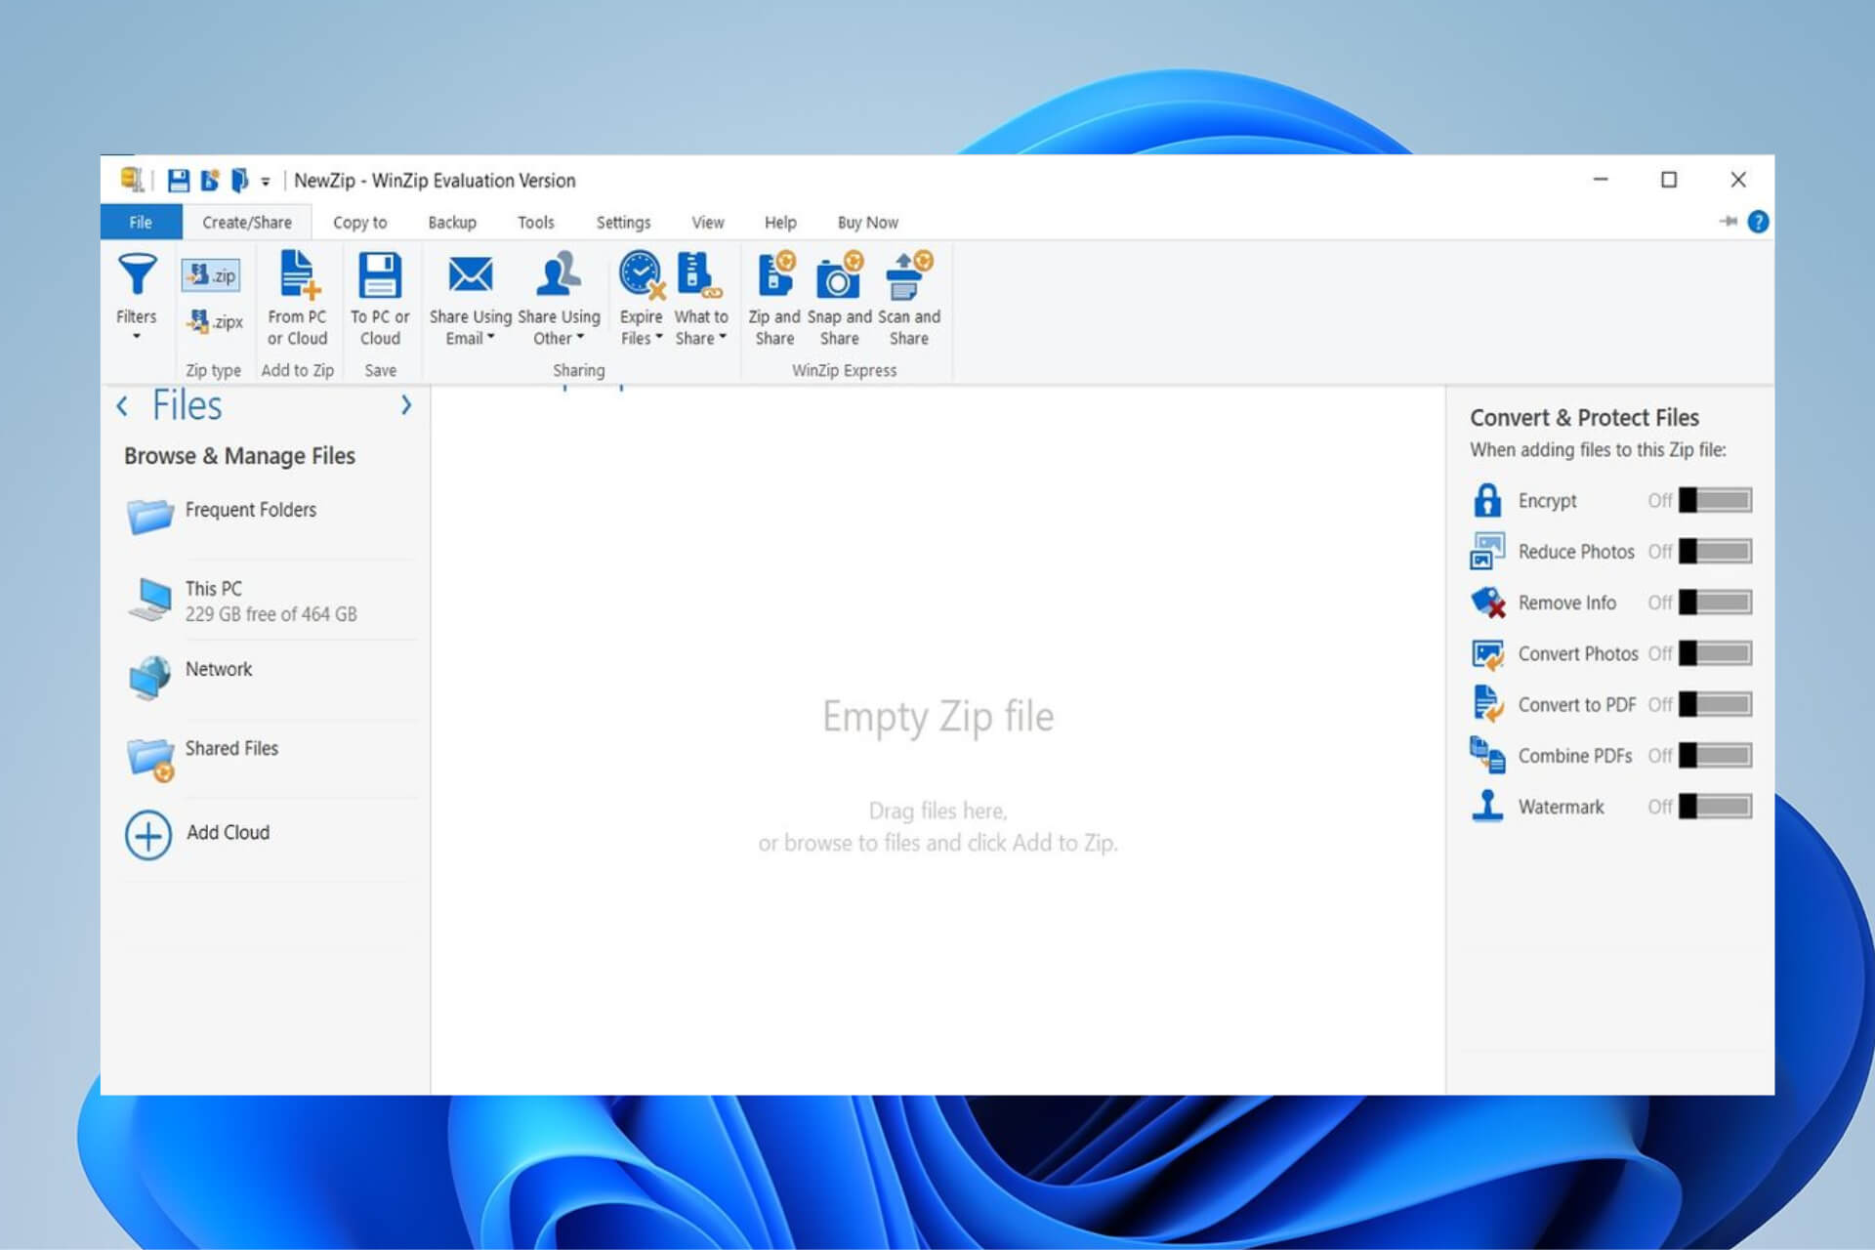This screenshot has width=1875, height=1250.
Task: Go to next pane with right chevron
Action: (x=406, y=405)
